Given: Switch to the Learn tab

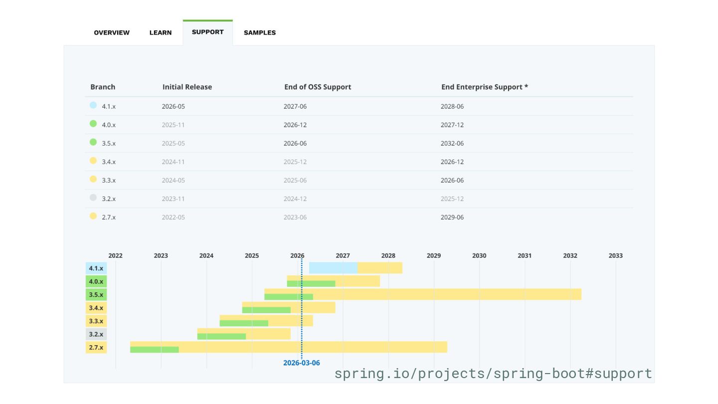Looking at the screenshot, I should 161,33.
